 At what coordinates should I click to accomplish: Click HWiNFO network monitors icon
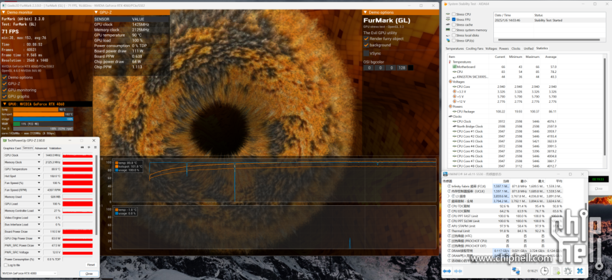pos(516,271)
